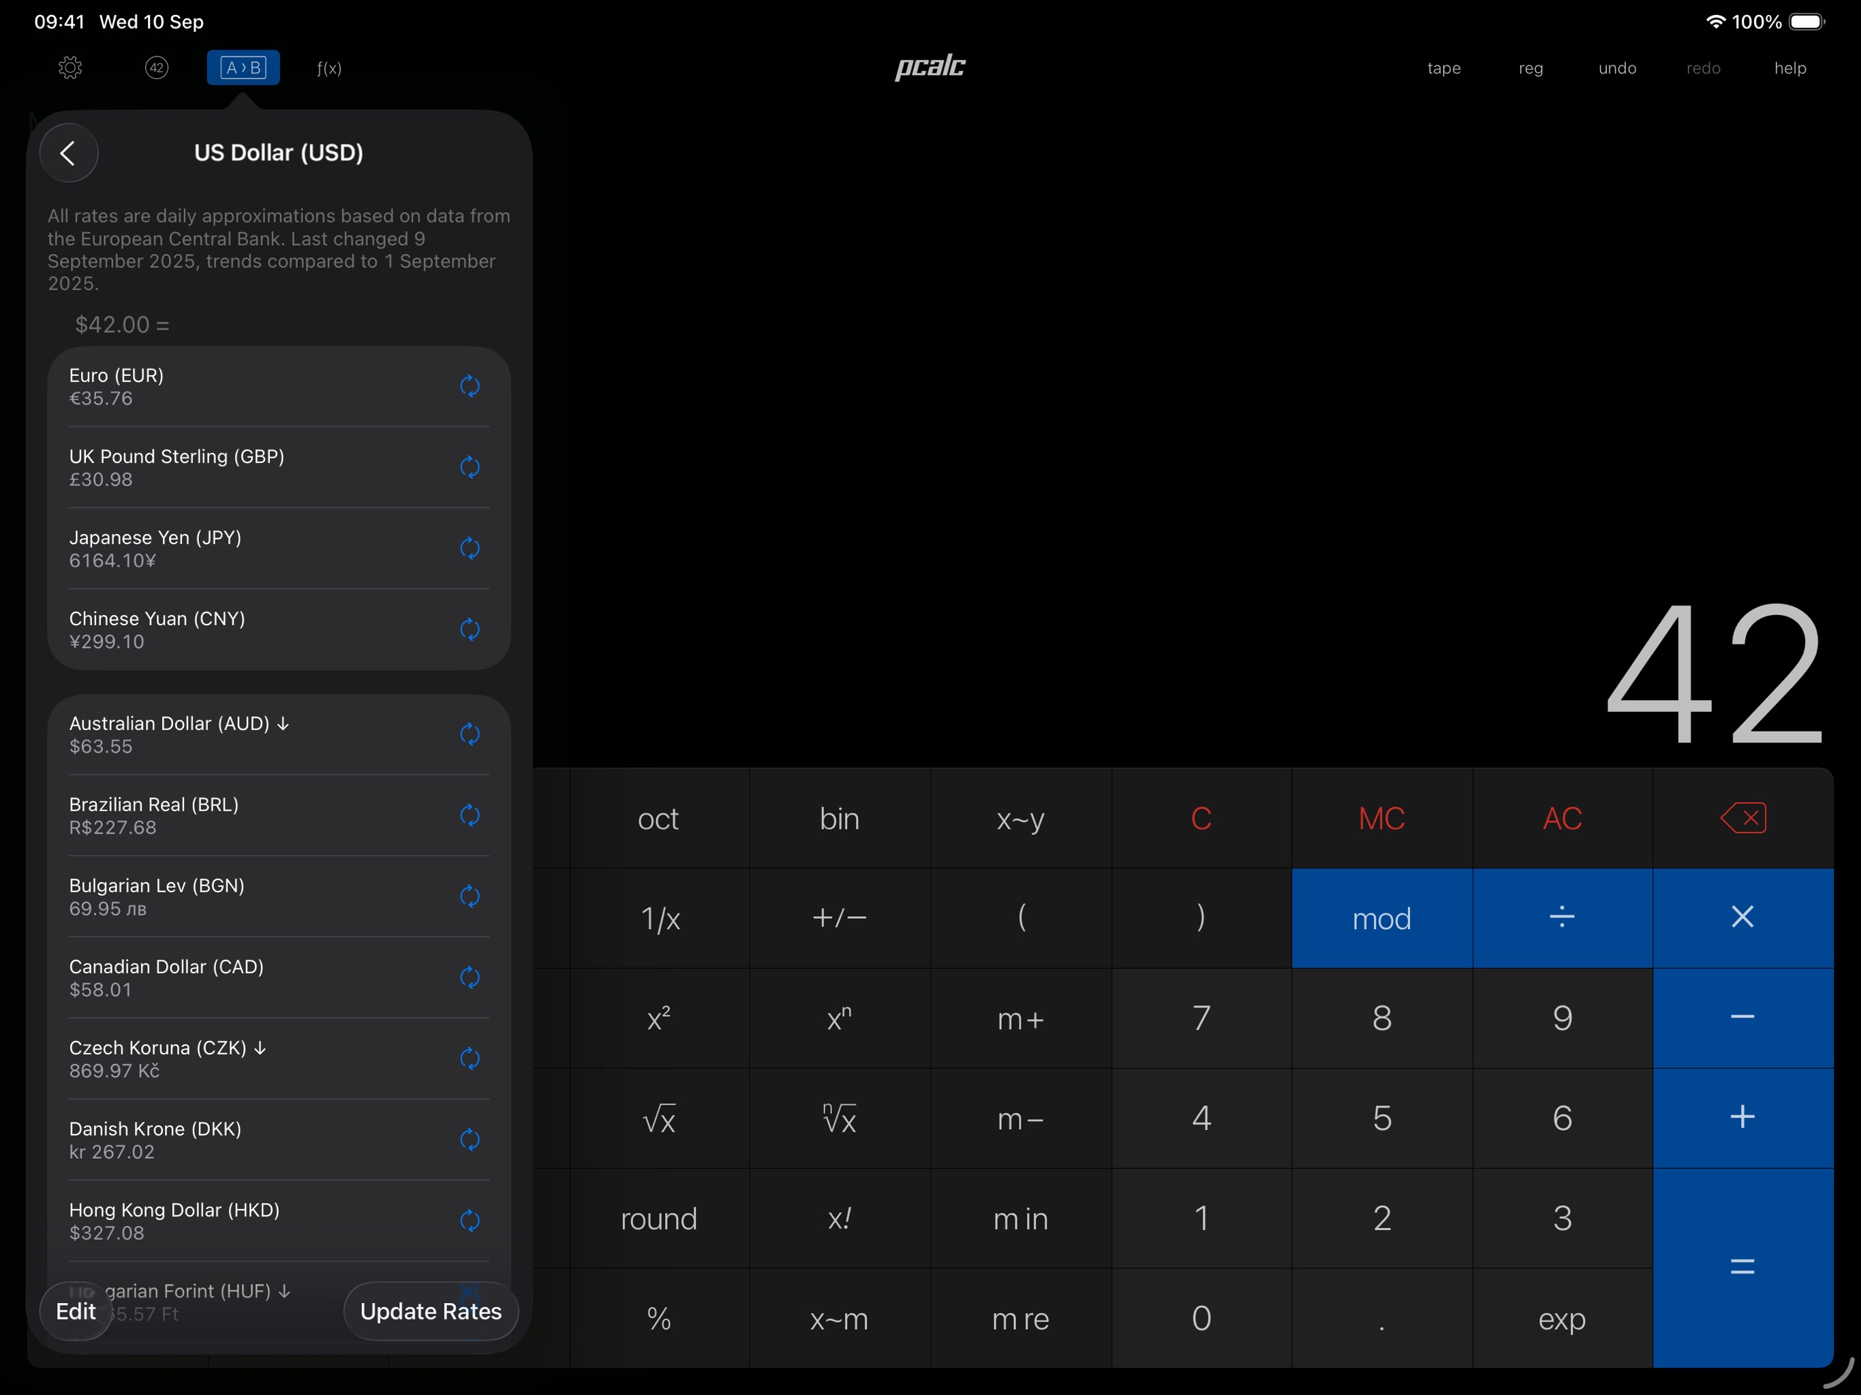The height and width of the screenshot is (1395, 1861).
Task: Tap the x to the n key
Action: pos(840,1018)
